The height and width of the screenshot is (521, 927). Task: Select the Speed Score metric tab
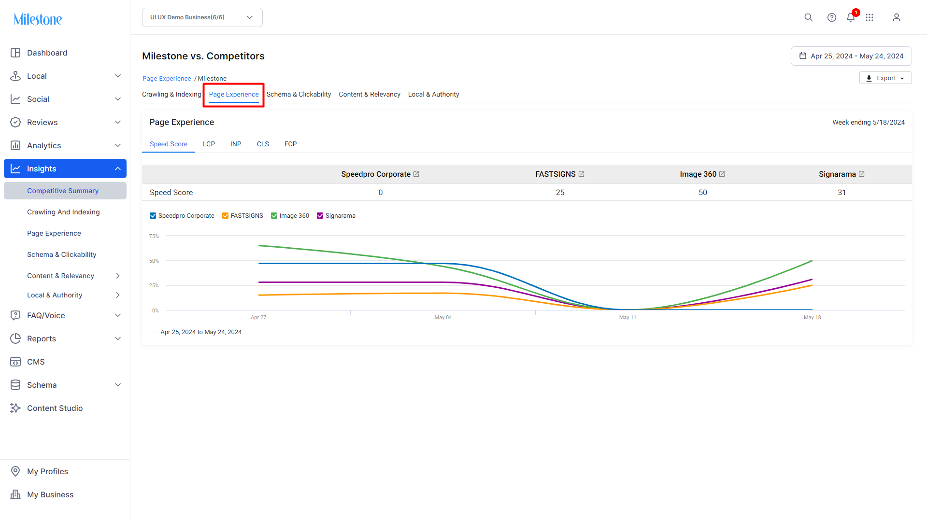[169, 144]
